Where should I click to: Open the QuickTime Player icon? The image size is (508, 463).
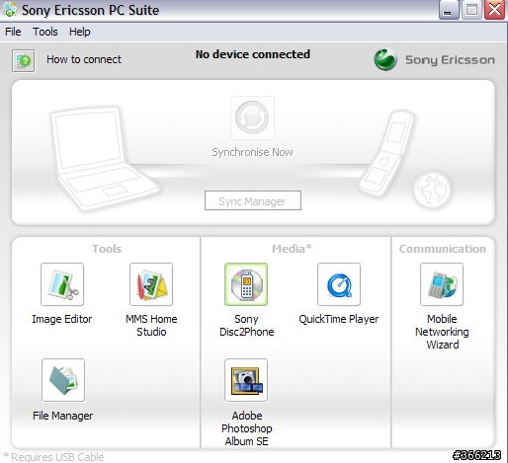coord(339,284)
